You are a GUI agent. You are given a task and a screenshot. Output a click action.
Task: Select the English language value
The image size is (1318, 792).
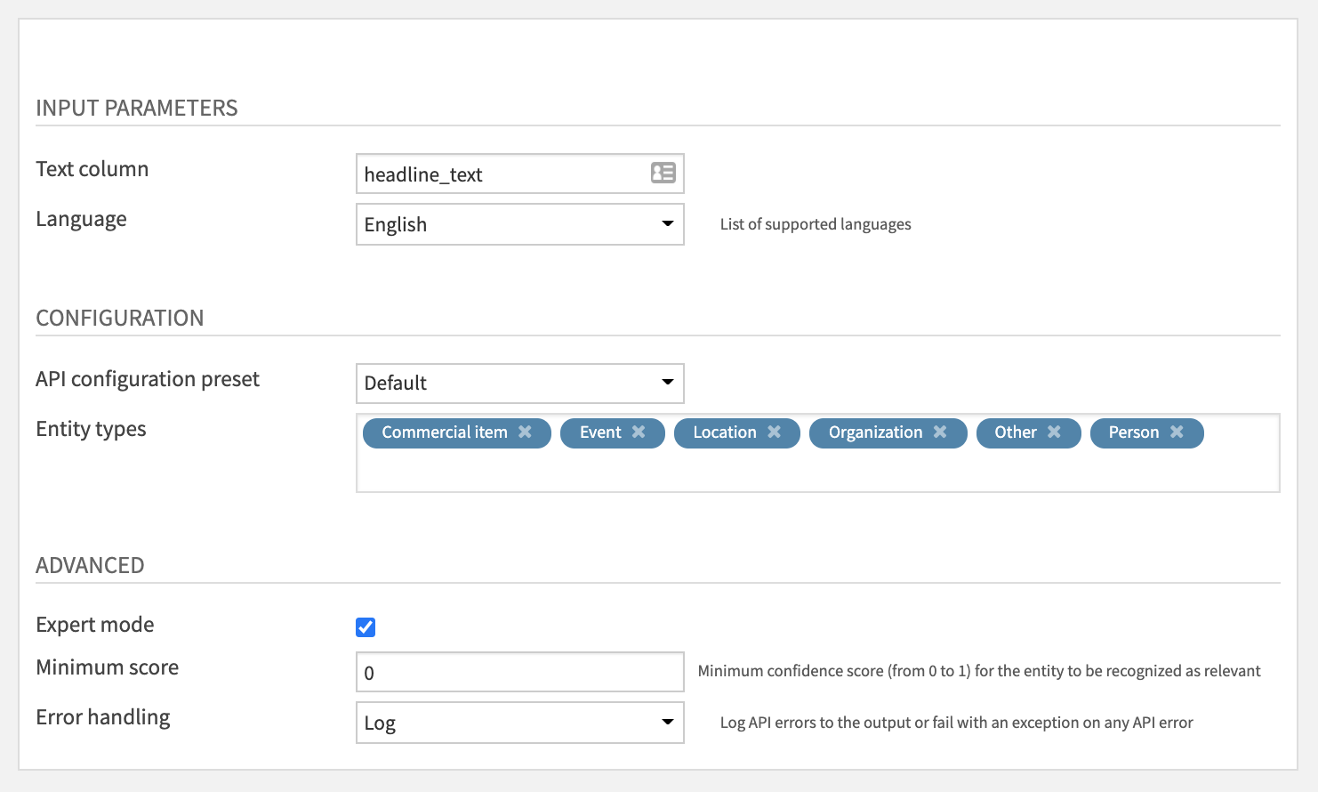tap(395, 224)
